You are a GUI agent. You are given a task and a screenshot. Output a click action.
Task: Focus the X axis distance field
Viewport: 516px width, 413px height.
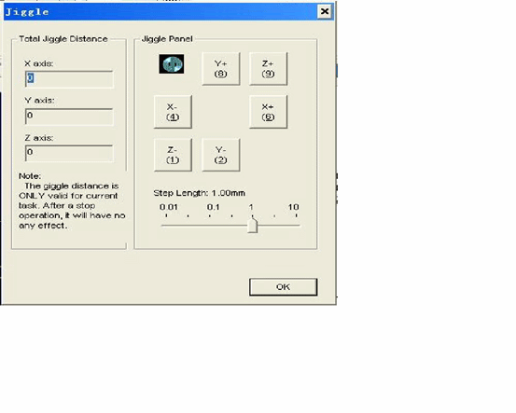[x=69, y=79]
